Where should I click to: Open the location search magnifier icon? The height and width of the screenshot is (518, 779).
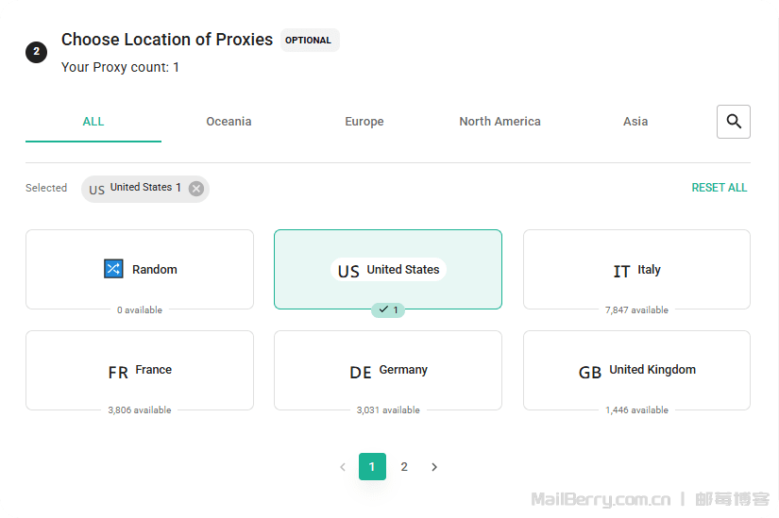click(734, 122)
